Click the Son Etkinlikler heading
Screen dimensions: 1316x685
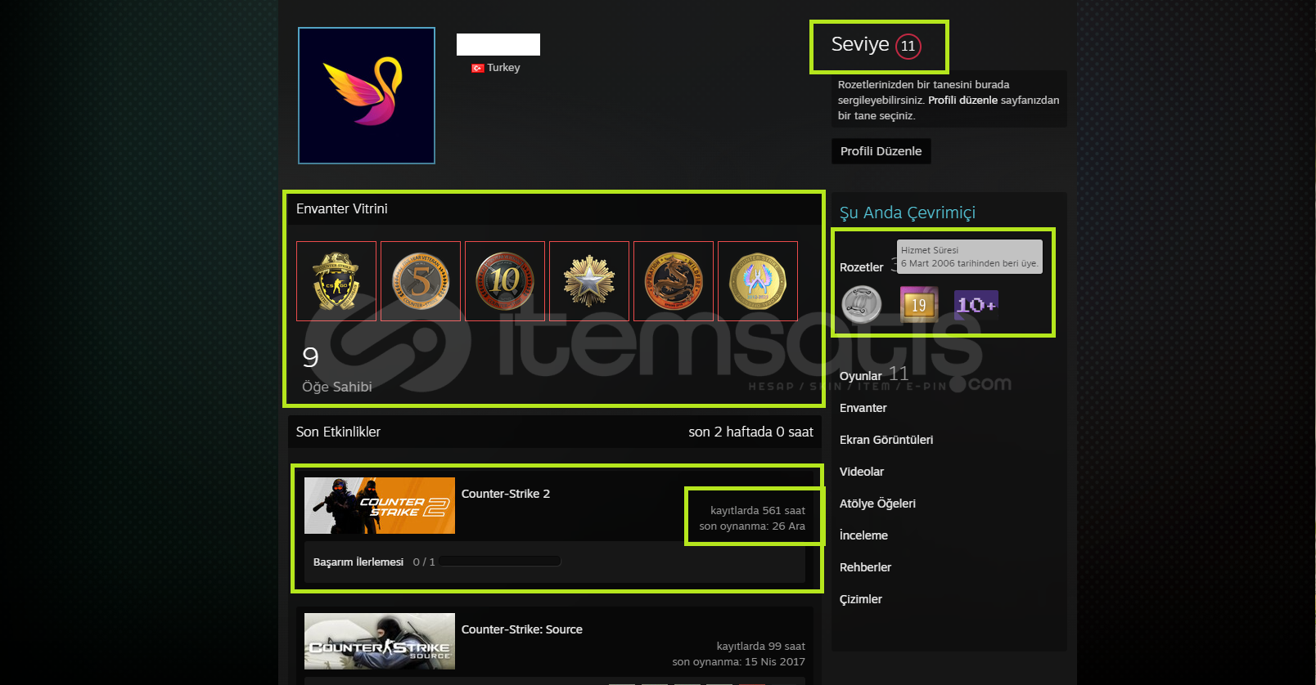338,432
